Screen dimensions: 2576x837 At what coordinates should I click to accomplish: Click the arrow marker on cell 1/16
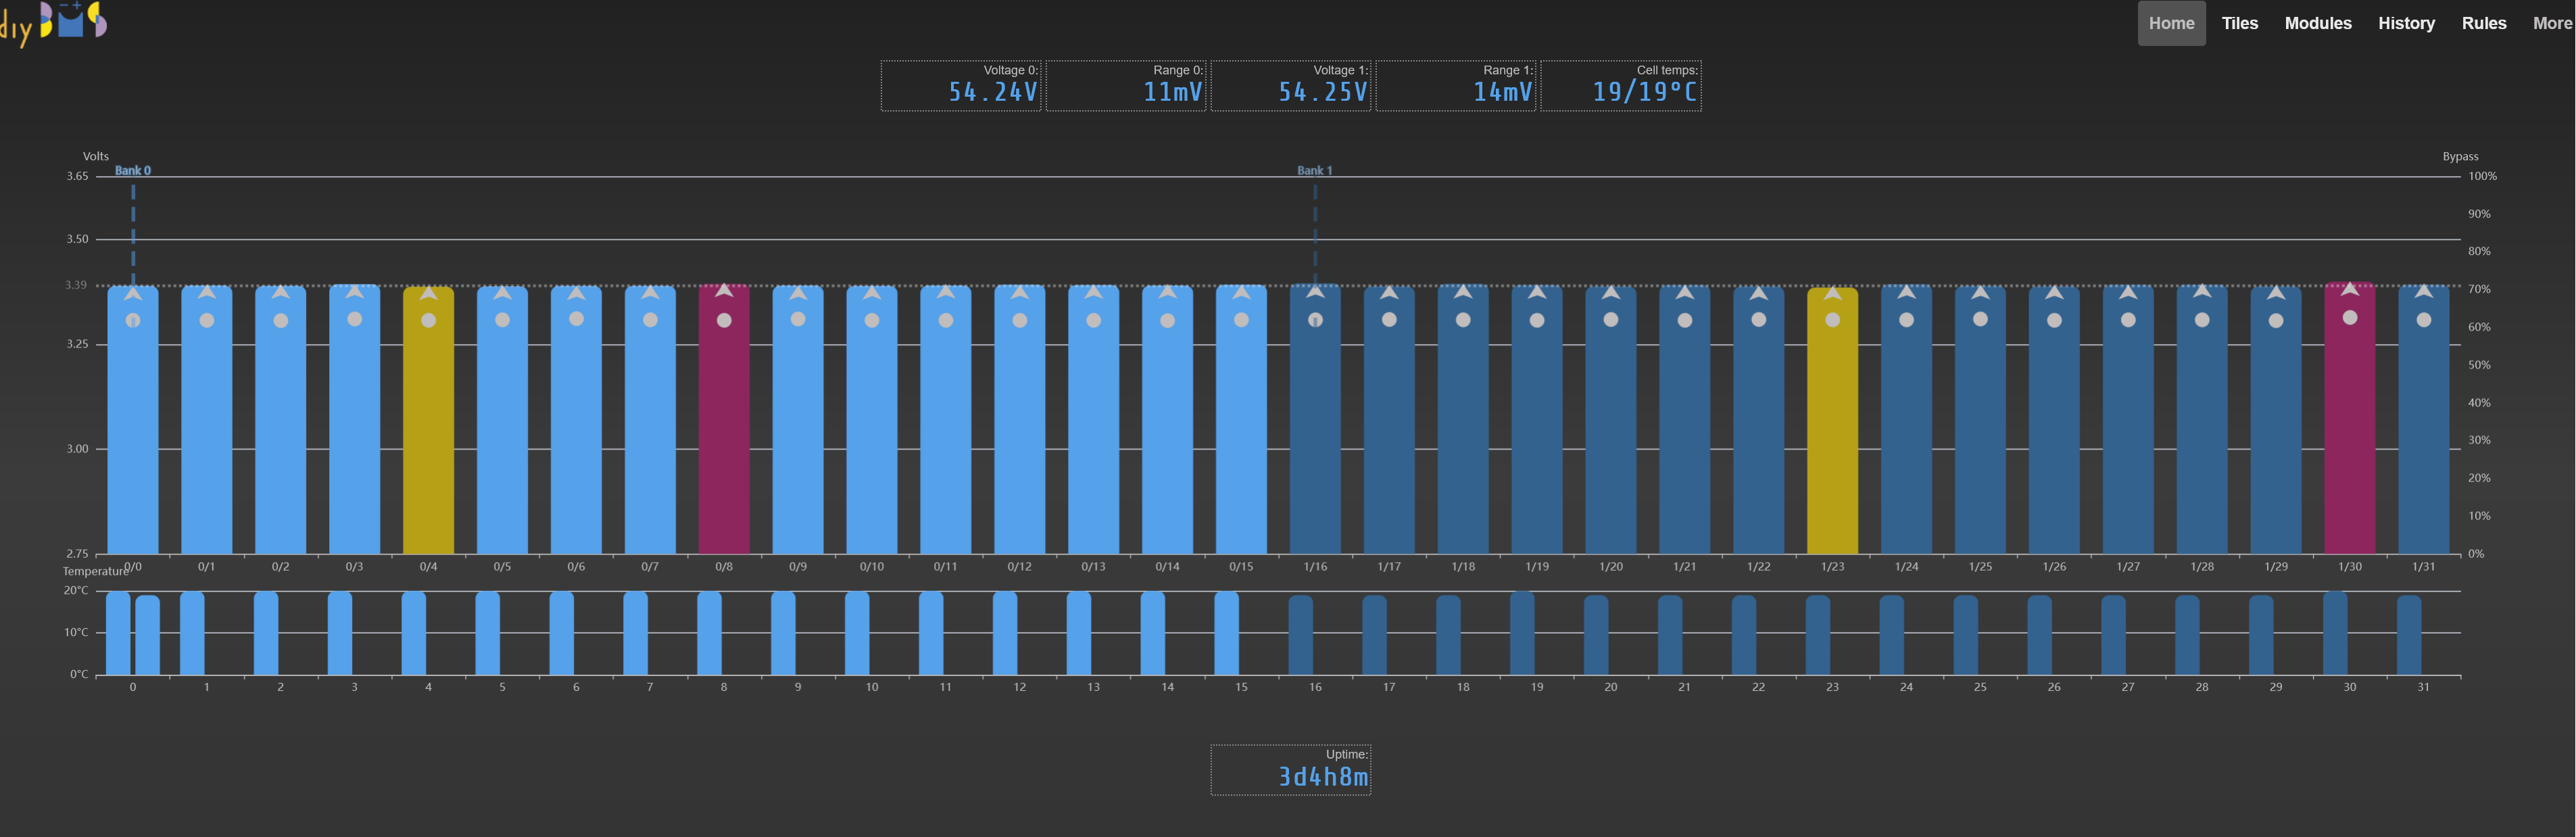pos(1315,292)
